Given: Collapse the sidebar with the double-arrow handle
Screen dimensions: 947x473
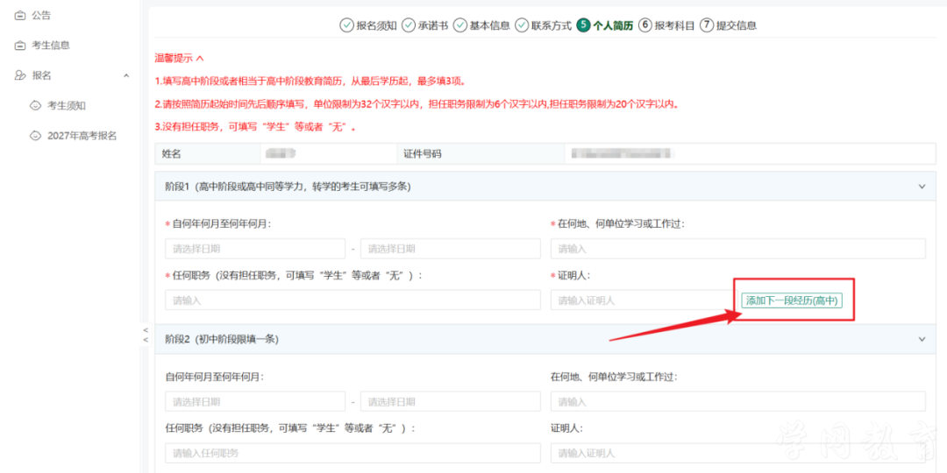Looking at the screenshot, I should (145, 335).
